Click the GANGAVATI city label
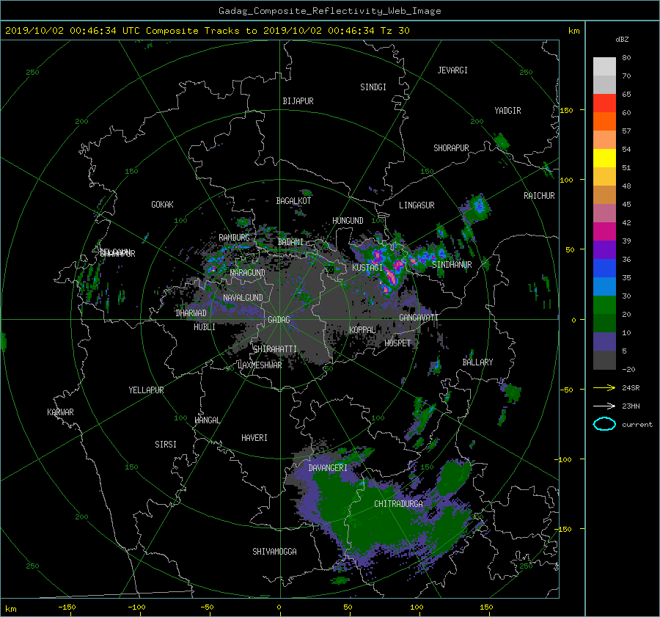This screenshot has height=617, width=660. [419, 318]
